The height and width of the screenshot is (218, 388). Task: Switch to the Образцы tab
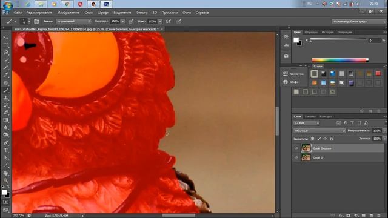311,32
